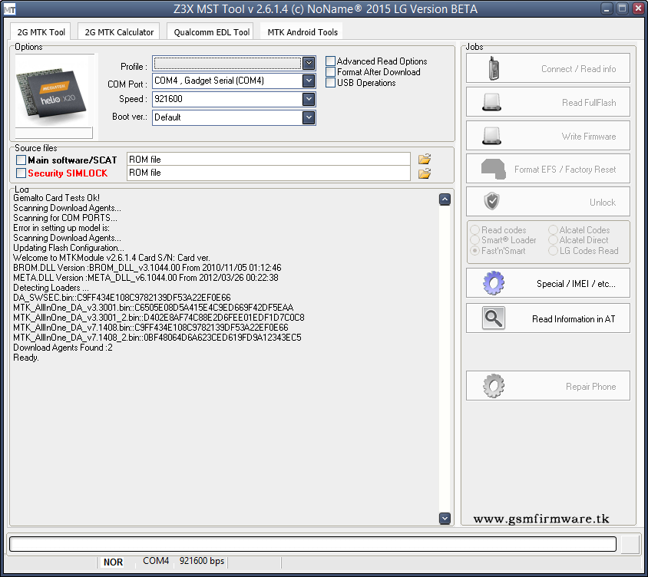
Task: Open the Speed dropdown arrow
Action: point(309,99)
